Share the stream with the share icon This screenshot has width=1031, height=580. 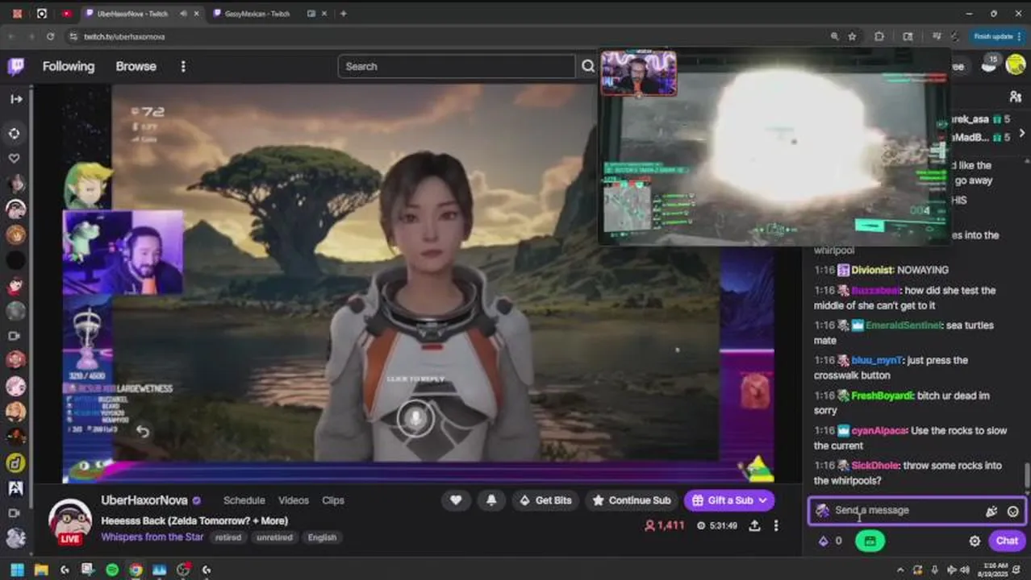click(x=754, y=525)
